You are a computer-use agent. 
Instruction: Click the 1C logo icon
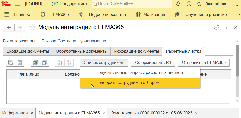(x=6, y=4)
